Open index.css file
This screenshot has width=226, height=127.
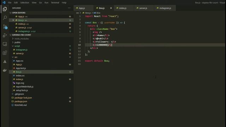pos(41,75)
